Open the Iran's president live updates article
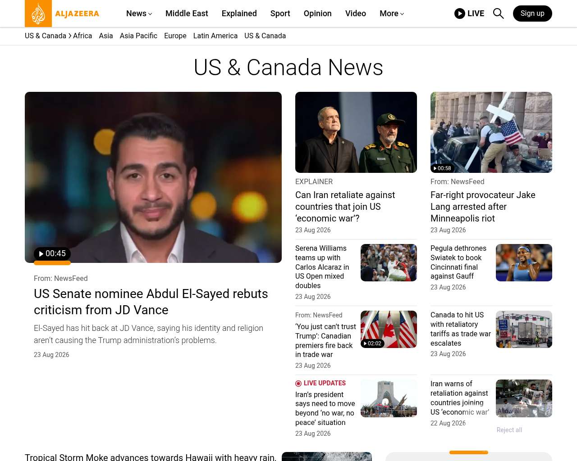 (x=325, y=408)
